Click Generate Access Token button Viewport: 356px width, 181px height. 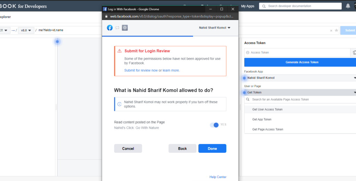(300, 62)
